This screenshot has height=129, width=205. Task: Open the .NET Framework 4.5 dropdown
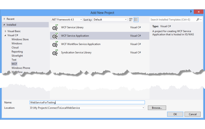(66, 20)
